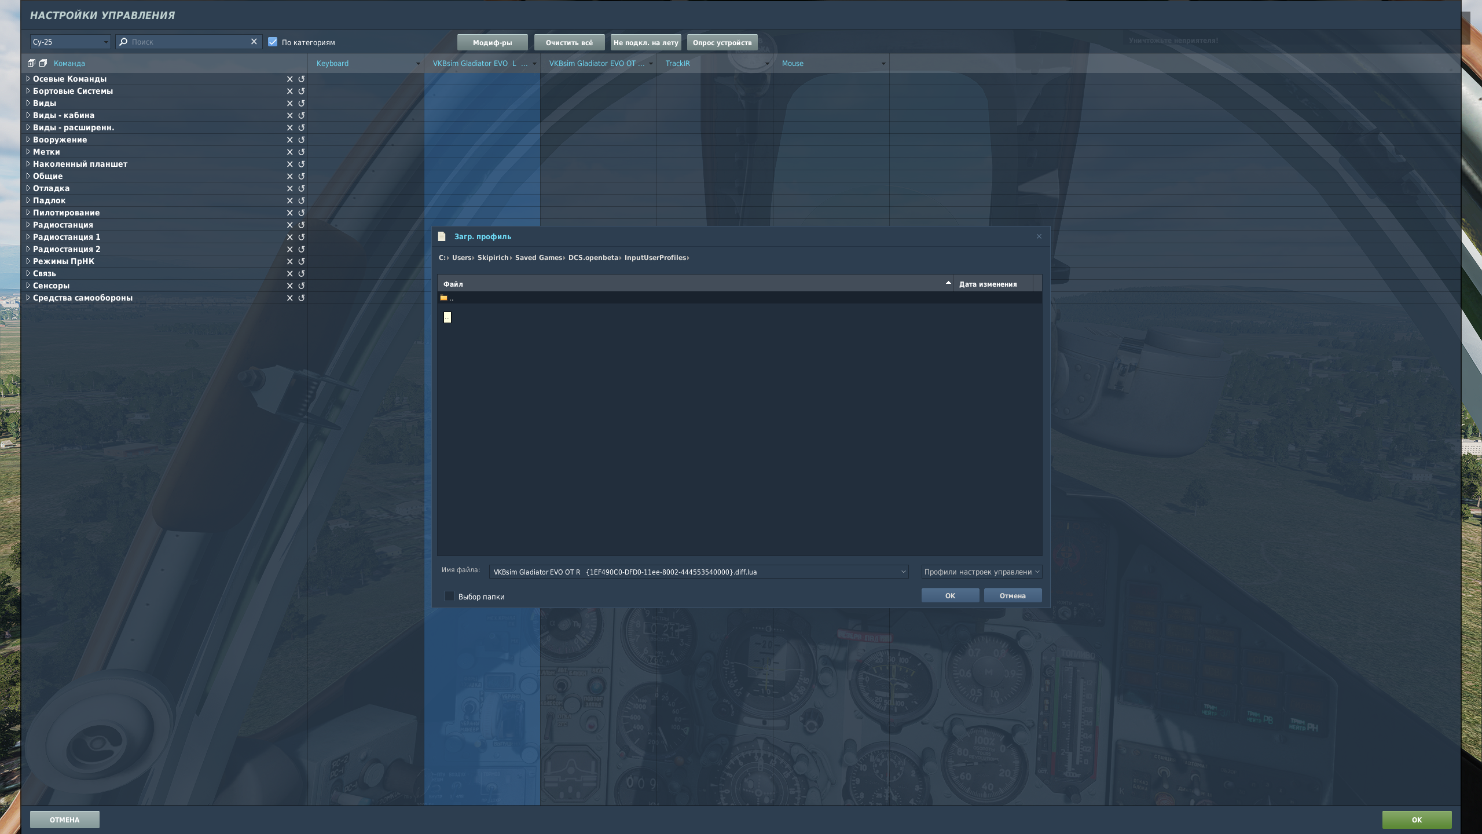Go to C: drive in path breadcrumb
Viewport: 1482px width, 834px height.
coord(442,258)
